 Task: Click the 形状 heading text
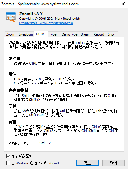(12, 106)
